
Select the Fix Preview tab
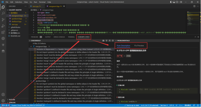(139, 46)
